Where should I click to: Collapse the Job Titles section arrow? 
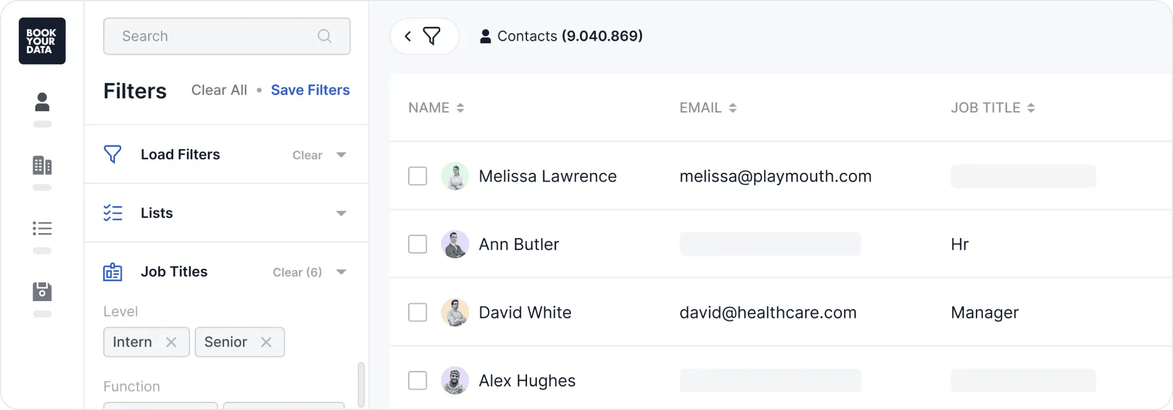tap(342, 272)
